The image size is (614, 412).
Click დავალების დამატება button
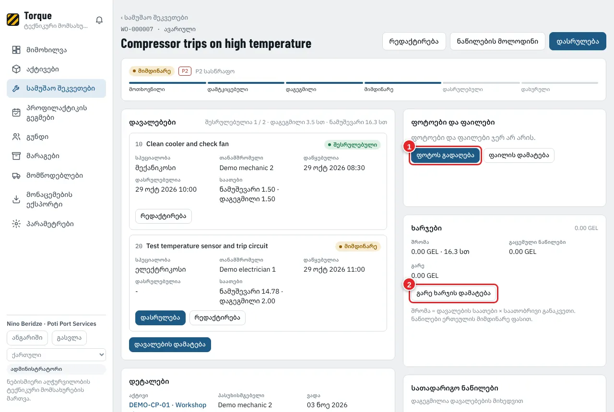coord(170,344)
